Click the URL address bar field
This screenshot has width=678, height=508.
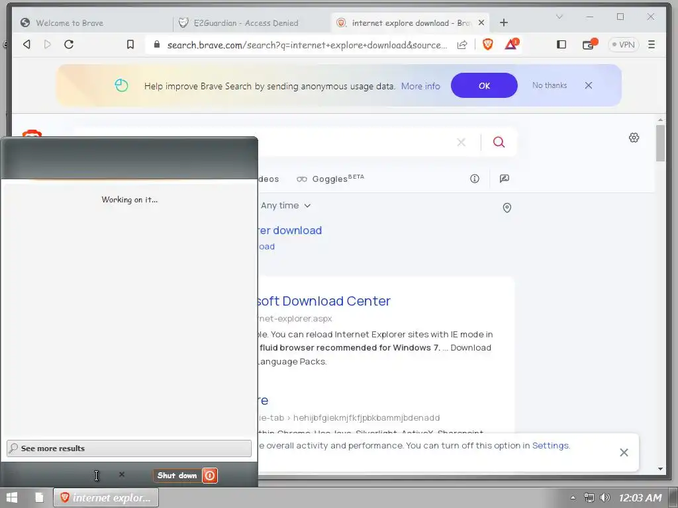coord(306,45)
